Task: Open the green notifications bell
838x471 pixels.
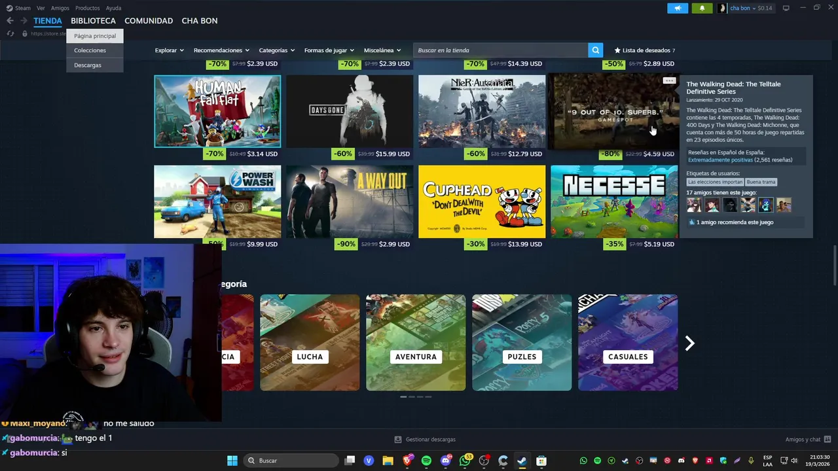Action: tap(702, 8)
